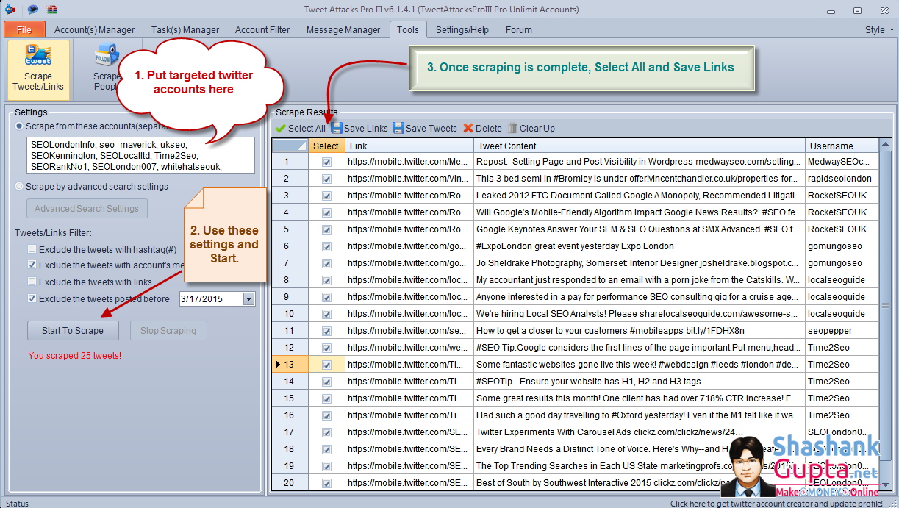Click the grid's top-left select-all corner cell
The width and height of the screenshot is (899, 508).
290,146
